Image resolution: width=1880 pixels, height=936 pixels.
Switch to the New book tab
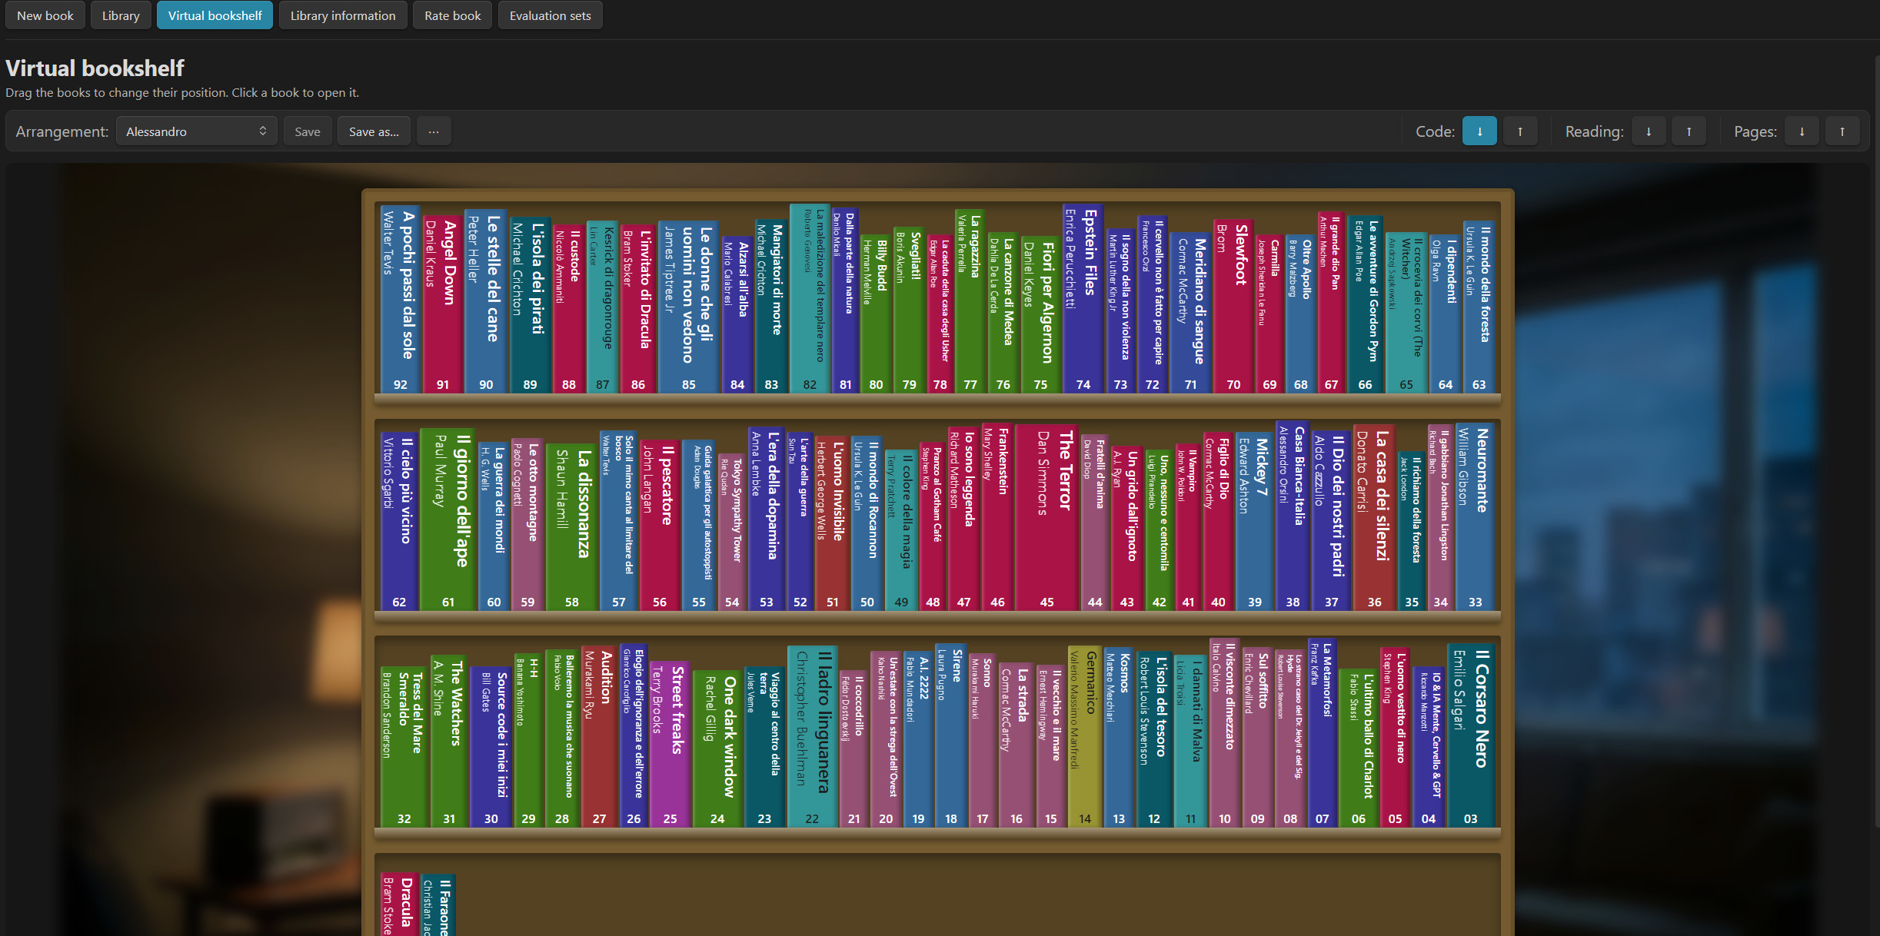point(45,15)
